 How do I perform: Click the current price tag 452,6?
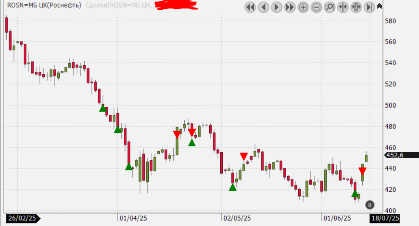tap(401, 155)
